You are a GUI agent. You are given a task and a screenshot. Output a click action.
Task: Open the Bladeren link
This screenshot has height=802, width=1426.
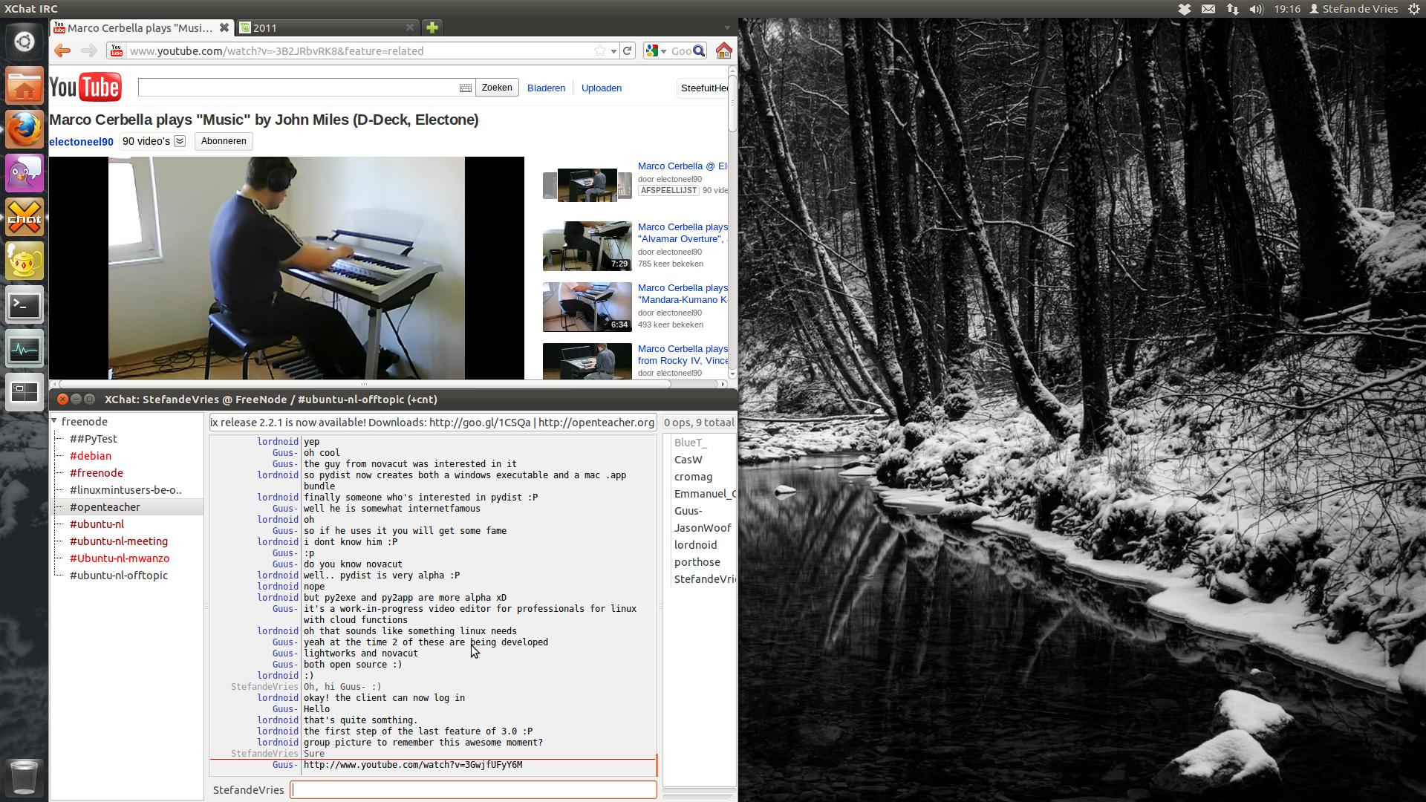pyautogui.click(x=546, y=88)
